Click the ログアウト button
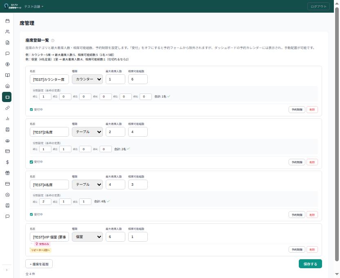This screenshot has height=278, width=340. pos(318,7)
